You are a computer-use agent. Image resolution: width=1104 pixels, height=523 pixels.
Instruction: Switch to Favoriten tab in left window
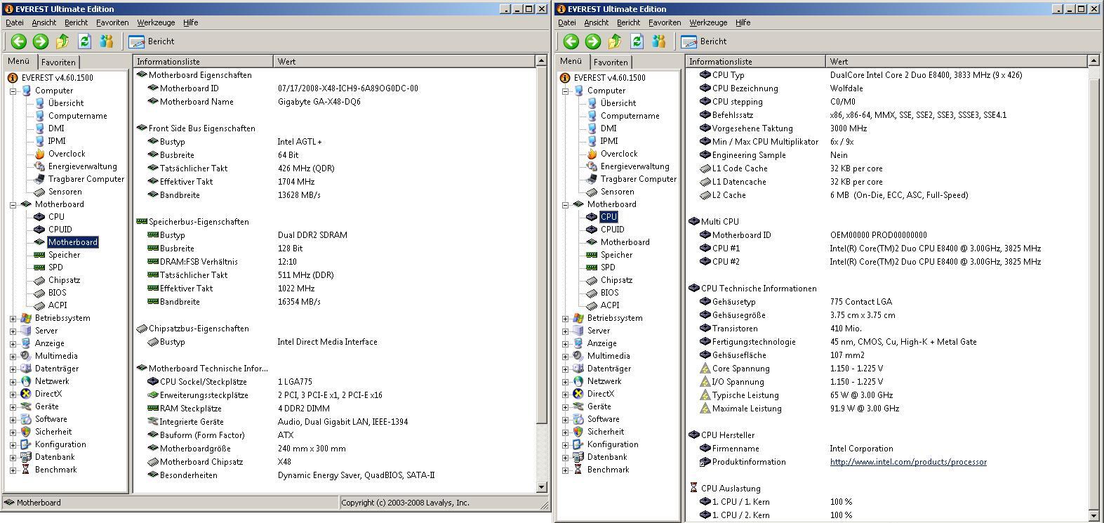(x=58, y=62)
